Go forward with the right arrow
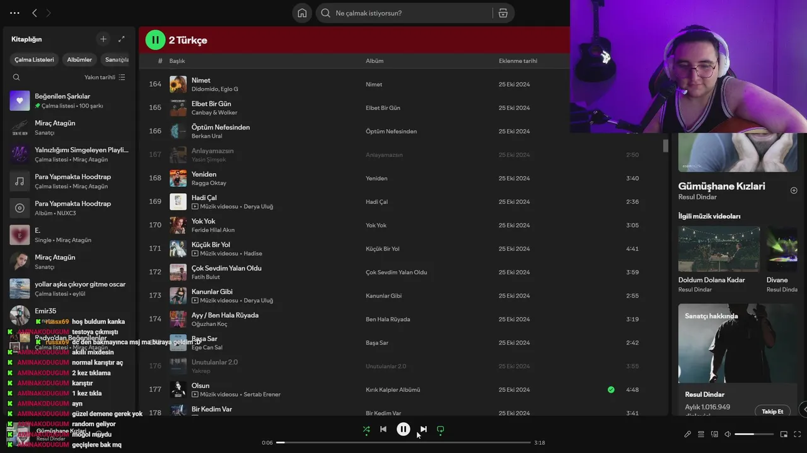807x453 pixels. click(49, 13)
